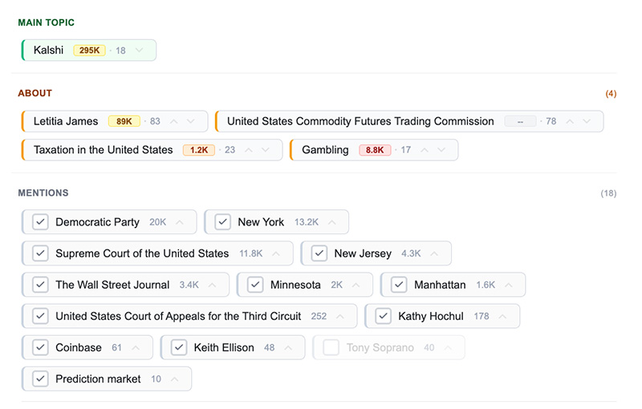Promote United States Commodity Futures Trading Commission up
This screenshot has height=409, width=642.
click(570, 121)
